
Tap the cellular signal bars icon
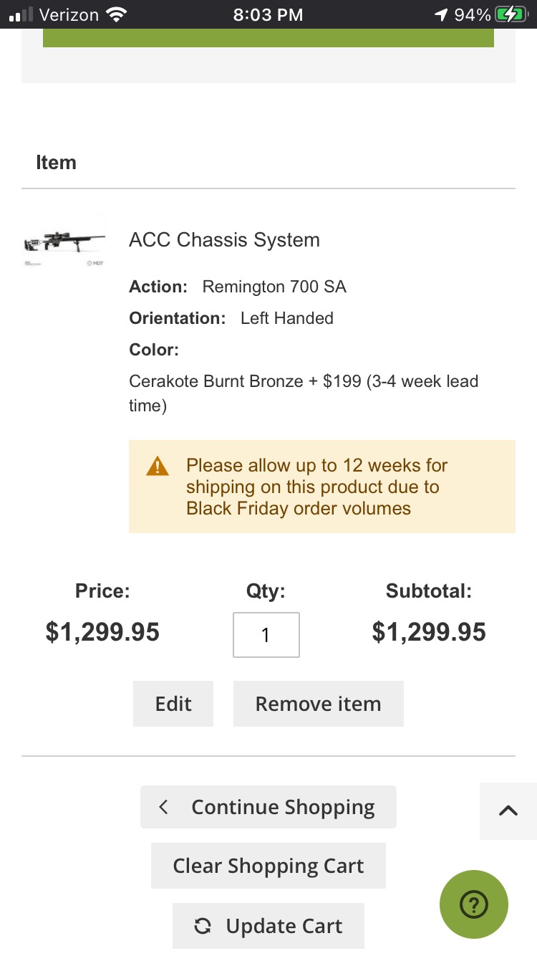(x=21, y=14)
